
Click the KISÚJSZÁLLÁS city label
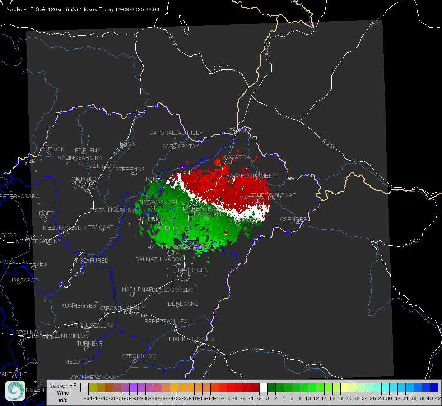click(94, 325)
